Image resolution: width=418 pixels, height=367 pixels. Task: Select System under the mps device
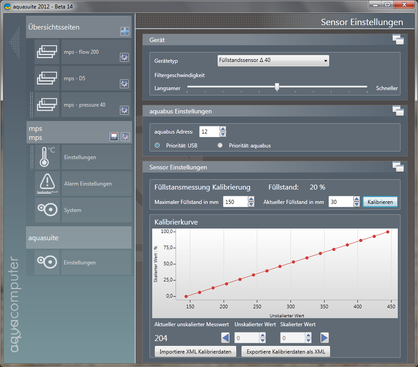(97, 210)
